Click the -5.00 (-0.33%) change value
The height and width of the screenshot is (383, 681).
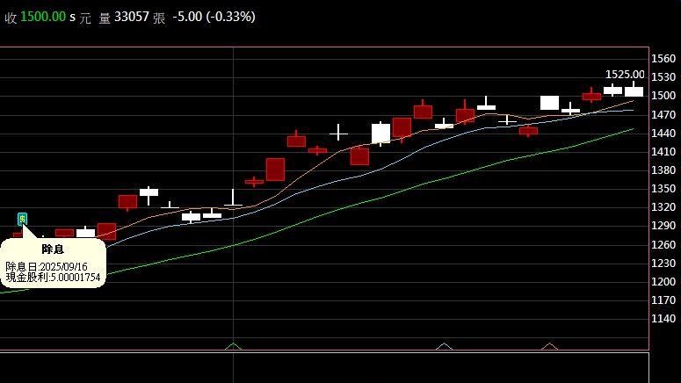pos(214,17)
